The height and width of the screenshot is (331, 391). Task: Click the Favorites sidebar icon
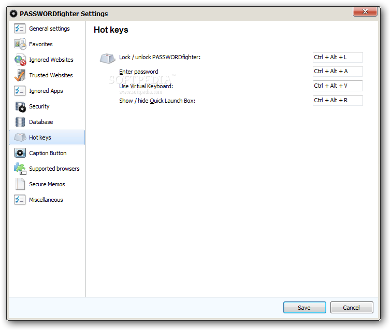tap(20, 44)
